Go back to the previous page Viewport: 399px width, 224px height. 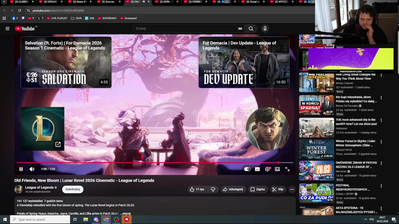(x=4, y=10)
